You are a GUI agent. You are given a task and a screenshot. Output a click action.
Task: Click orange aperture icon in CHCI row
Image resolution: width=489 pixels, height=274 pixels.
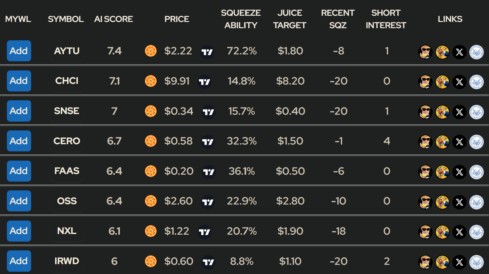tap(151, 81)
